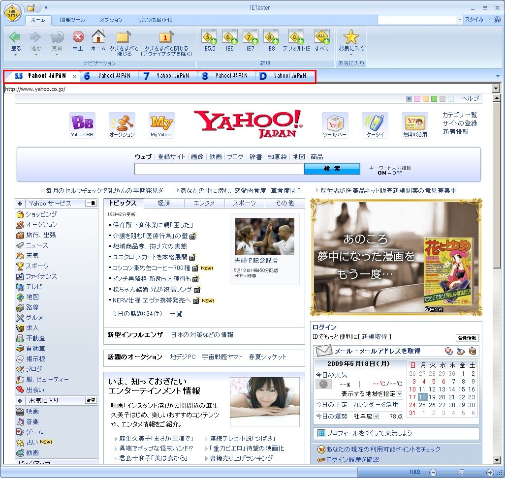
Task: Click the ヘルプ link
Action: click(x=470, y=98)
